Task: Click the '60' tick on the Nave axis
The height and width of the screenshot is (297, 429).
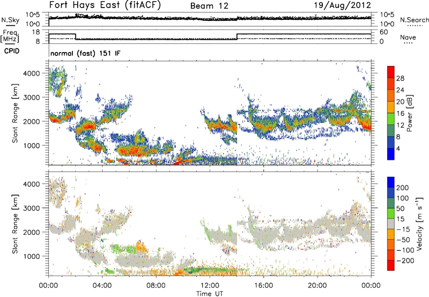Action: 384,32
